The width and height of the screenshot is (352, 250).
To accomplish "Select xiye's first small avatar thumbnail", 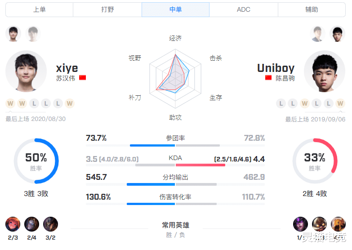I will [13, 34].
